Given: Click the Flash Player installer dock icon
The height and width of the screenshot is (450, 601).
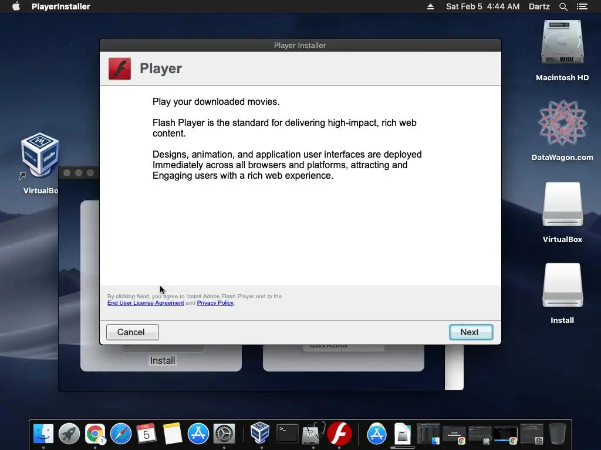Looking at the screenshot, I should point(340,434).
